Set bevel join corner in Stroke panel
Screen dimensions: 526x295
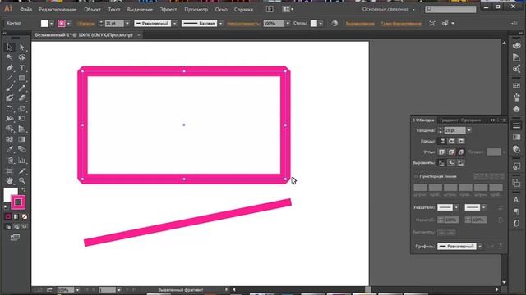pos(461,152)
